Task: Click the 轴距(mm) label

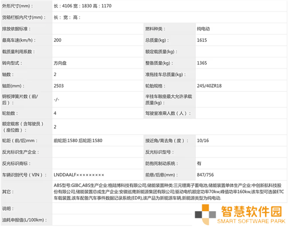Action: [13, 86]
